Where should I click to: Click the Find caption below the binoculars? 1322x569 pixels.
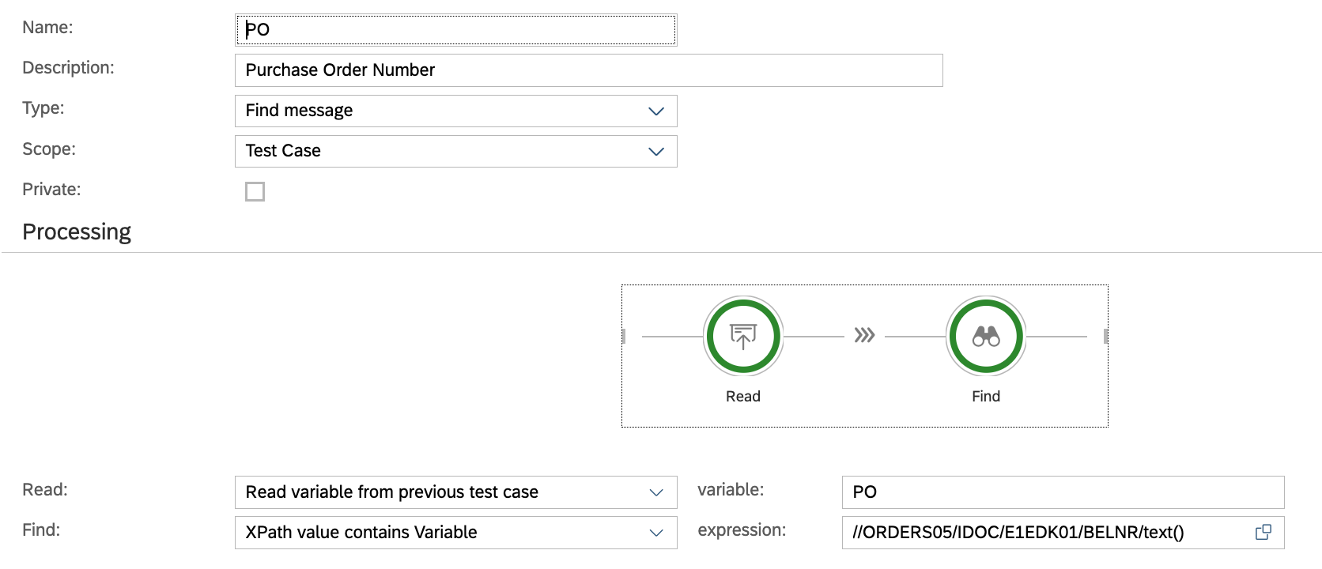[985, 396]
